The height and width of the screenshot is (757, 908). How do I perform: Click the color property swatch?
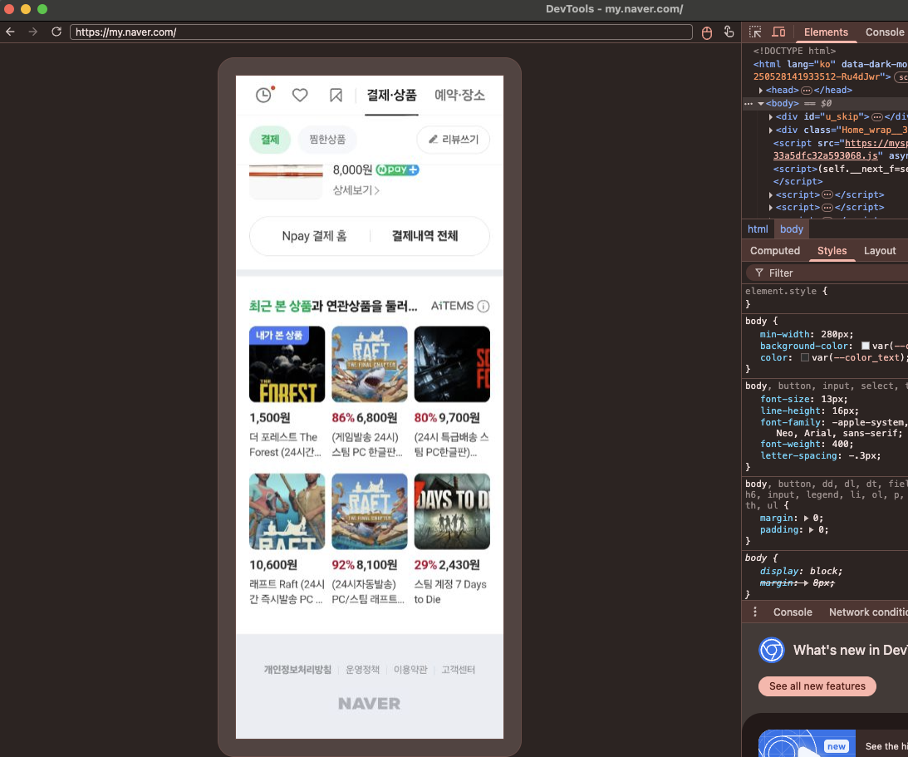805,357
